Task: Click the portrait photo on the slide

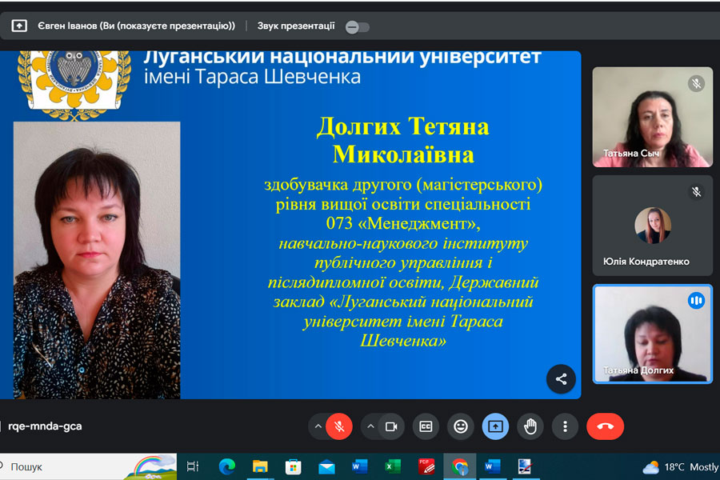Action: pos(97,260)
